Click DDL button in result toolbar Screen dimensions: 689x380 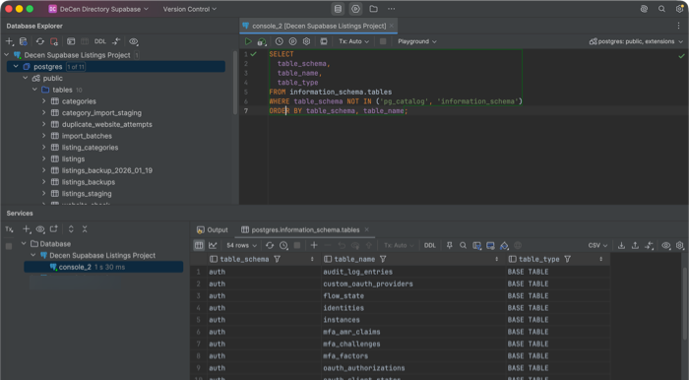pyautogui.click(x=430, y=245)
